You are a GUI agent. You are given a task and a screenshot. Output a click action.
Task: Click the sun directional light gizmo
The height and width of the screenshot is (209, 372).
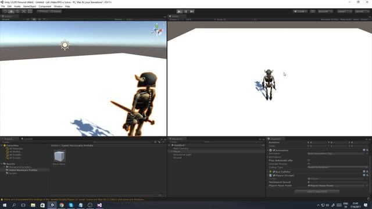coord(65,45)
